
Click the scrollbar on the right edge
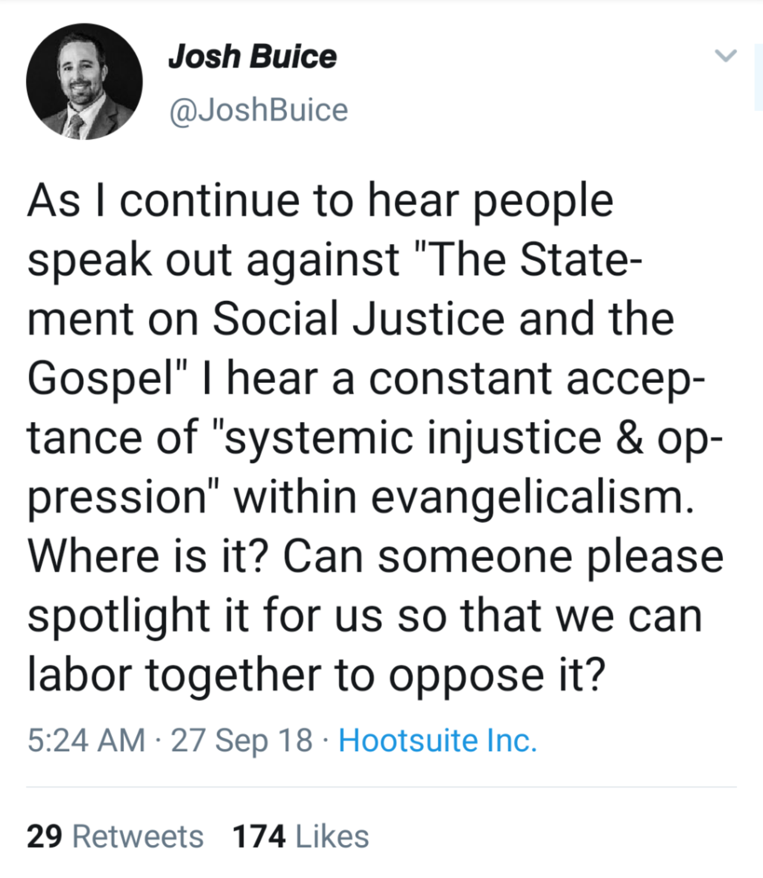click(758, 77)
